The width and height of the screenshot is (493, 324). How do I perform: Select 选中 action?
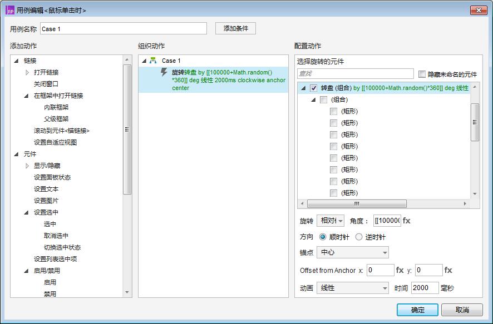[50, 224]
